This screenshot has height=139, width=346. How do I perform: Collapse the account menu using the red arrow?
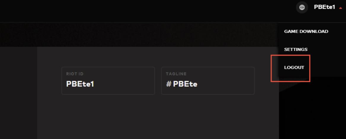click(x=340, y=8)
